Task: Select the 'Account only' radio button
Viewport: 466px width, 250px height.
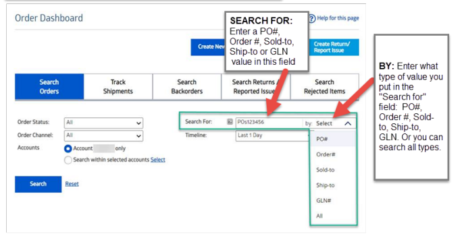Action: click(x=68, y=148)
